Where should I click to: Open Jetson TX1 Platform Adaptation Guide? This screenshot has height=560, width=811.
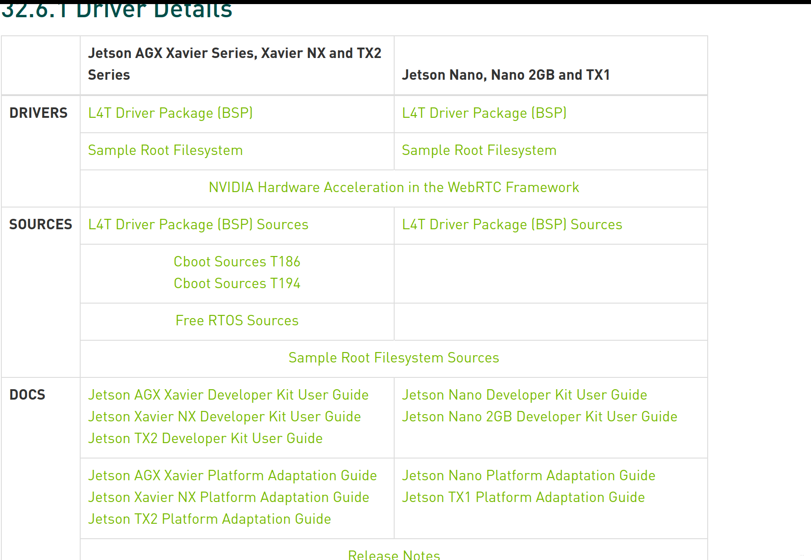pos(523,497)
